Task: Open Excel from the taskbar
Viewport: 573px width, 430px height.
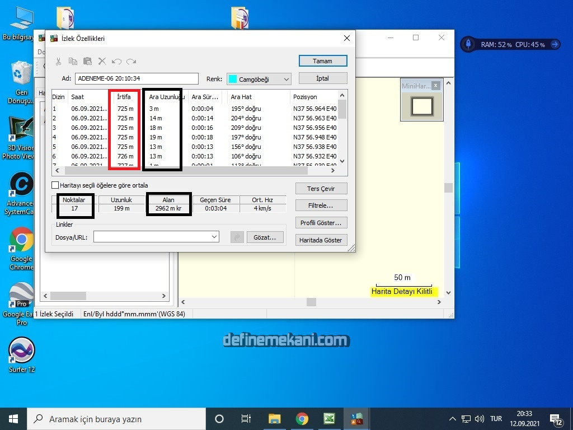Action: [x=329, y=419]
